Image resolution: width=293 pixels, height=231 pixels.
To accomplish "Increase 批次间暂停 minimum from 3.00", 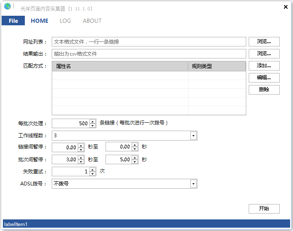I will [x=81, y=158].
